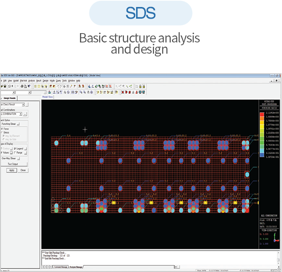Open the Analysis Message tab
Image resolution: width=282 pixels, height=272 pixels.
(76, 267)
